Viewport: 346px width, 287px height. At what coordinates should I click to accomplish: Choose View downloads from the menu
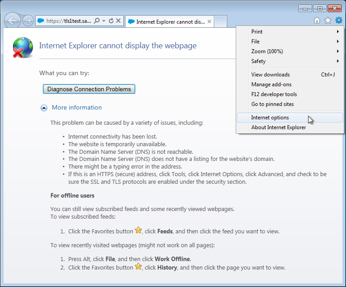pos(290,75)
